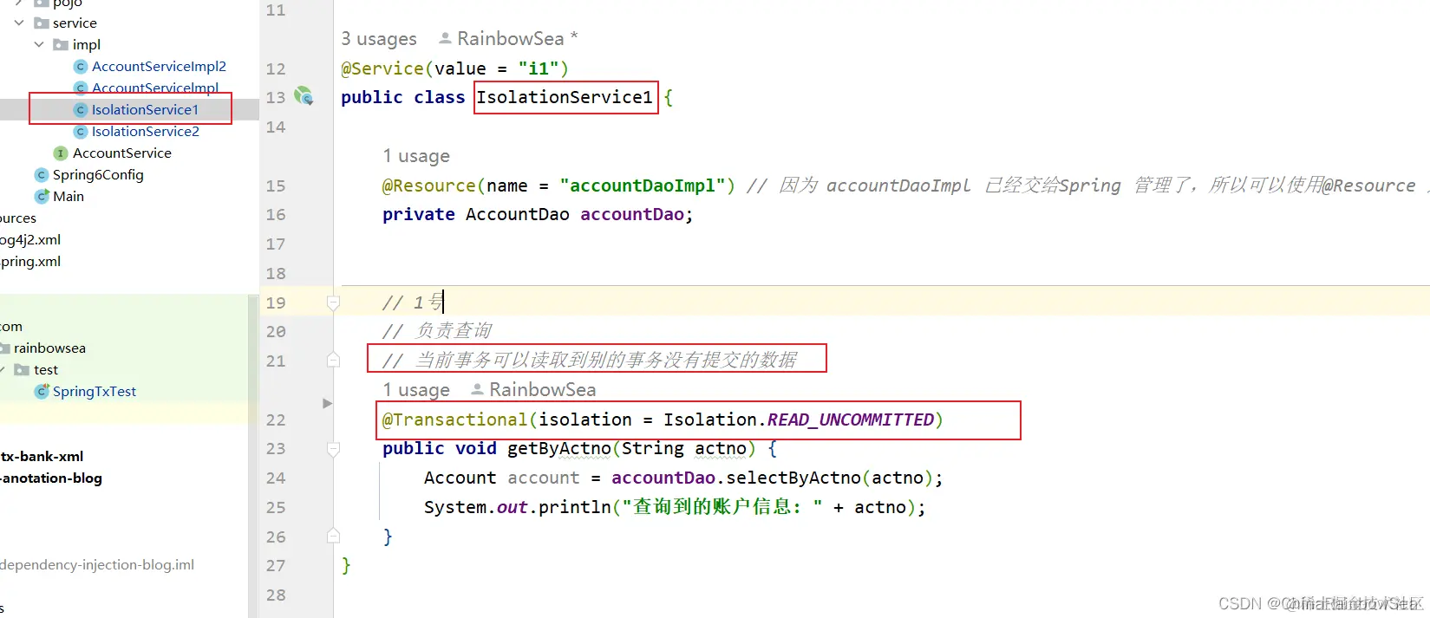This screenshot has height=618, width=1430.
Task: Open AccountService interface file
Action: (122, 153)
